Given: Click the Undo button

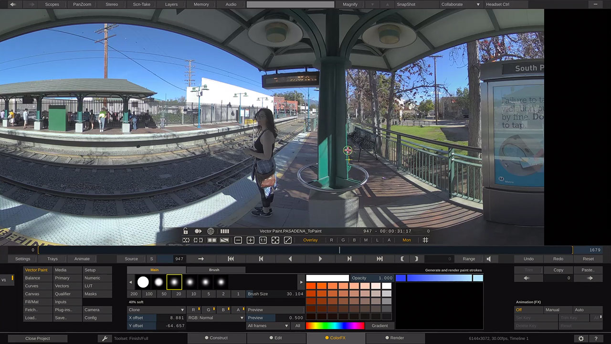Looking at the screenshot, I should click(528, 258).
